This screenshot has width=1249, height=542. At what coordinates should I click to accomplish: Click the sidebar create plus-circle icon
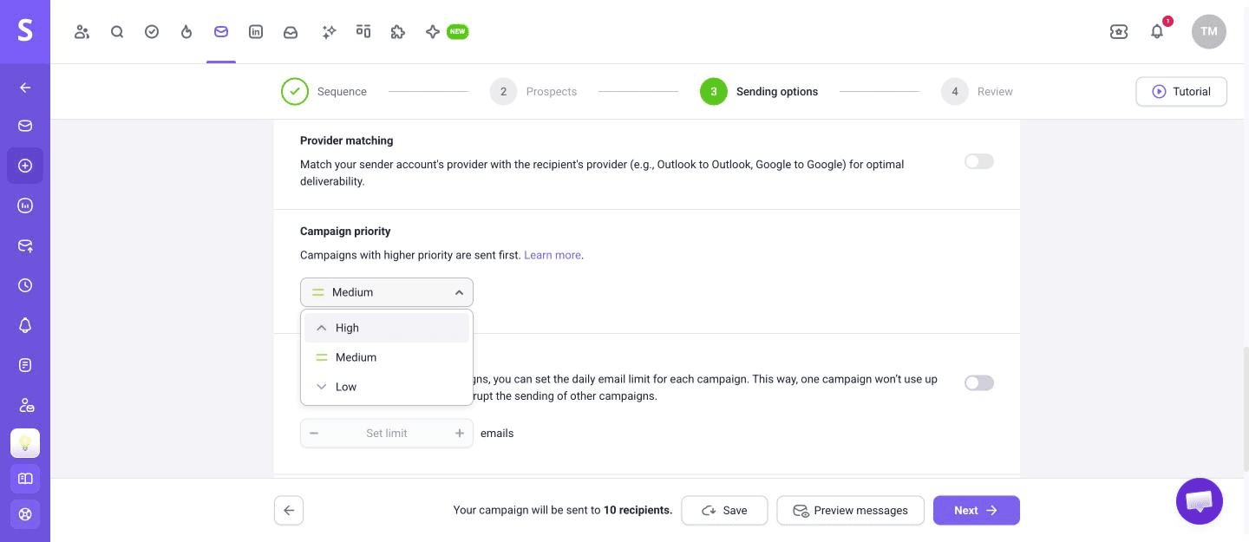[x=25, y=166]
